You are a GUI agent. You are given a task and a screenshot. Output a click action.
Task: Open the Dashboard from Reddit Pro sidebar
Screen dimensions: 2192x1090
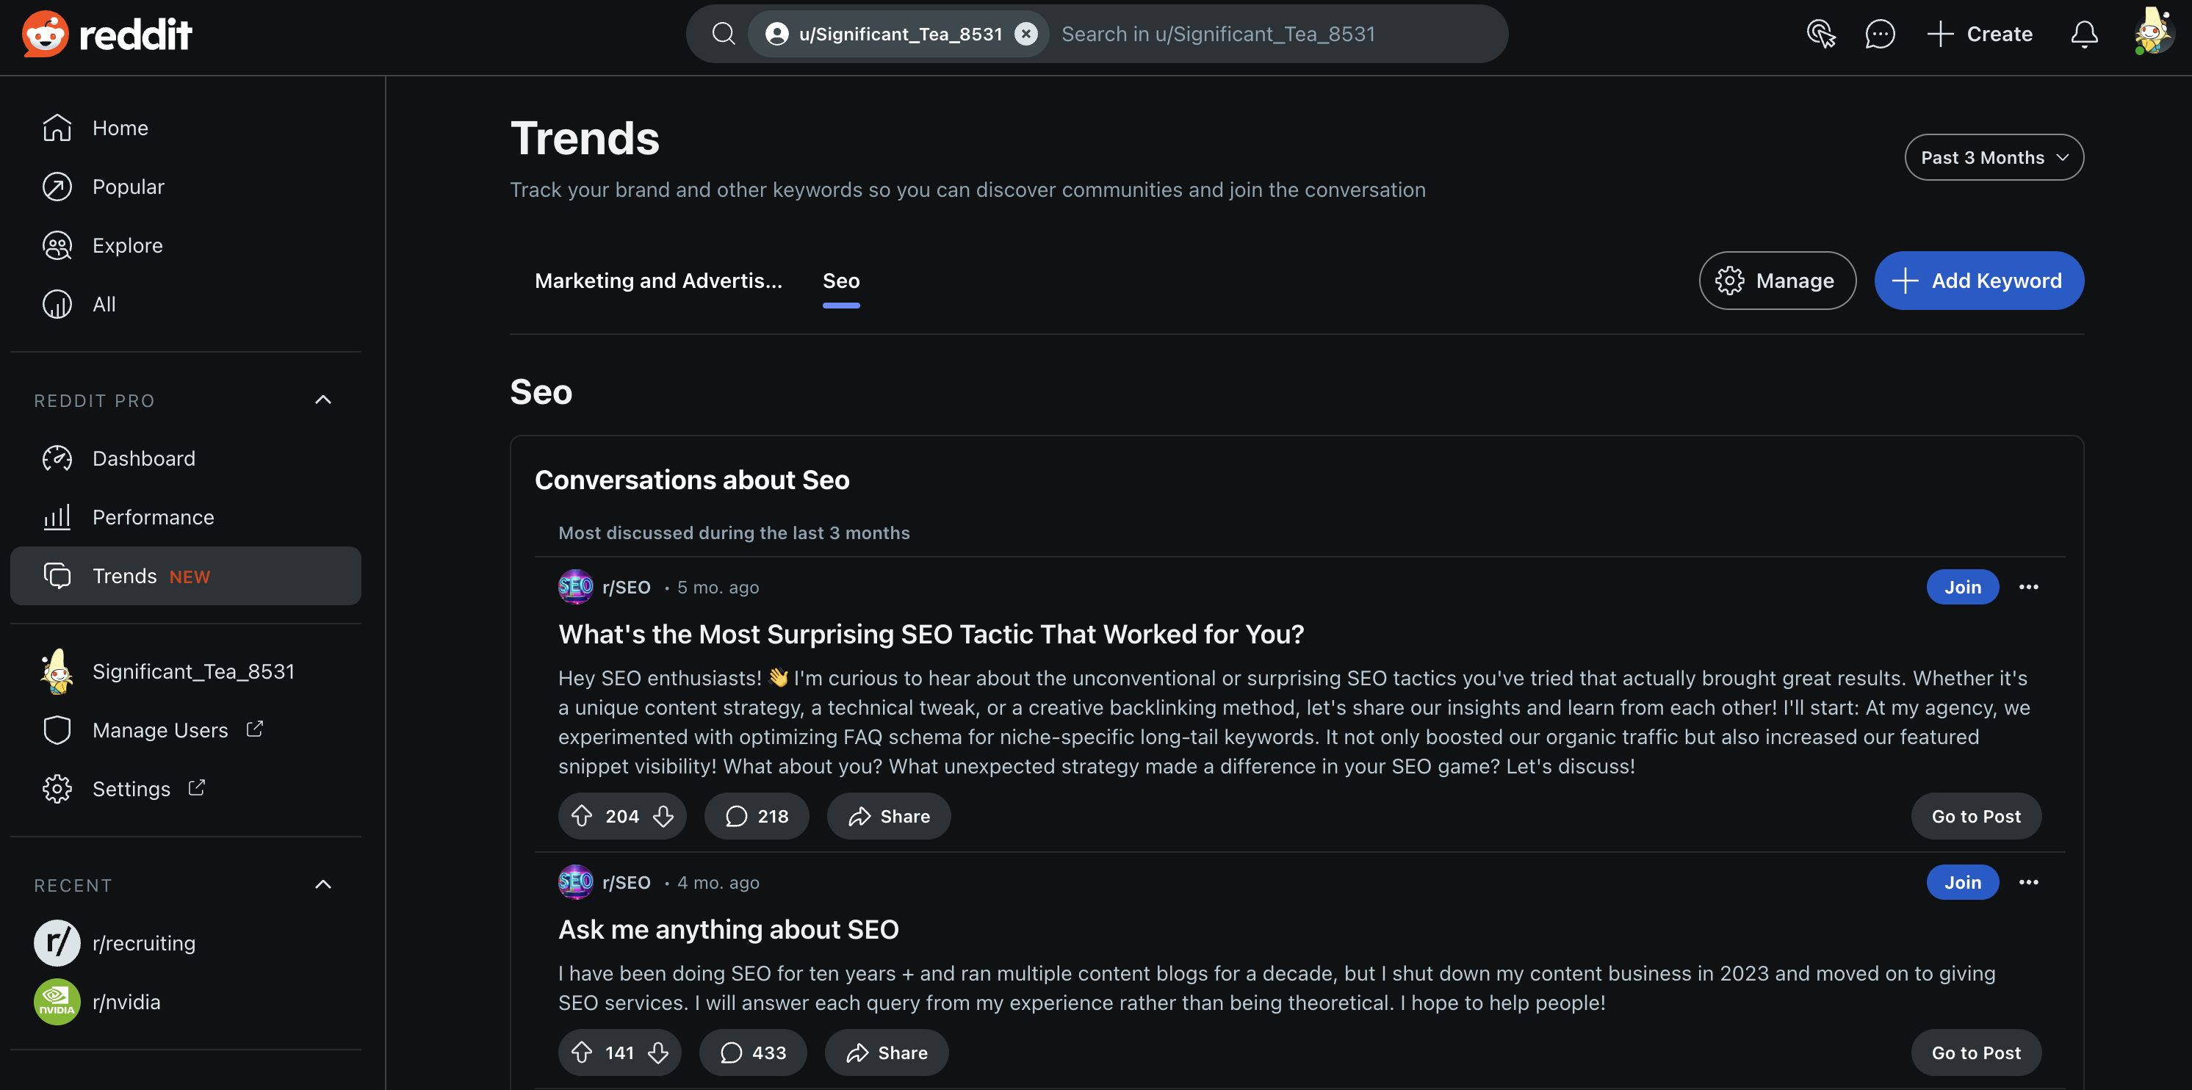145,458
